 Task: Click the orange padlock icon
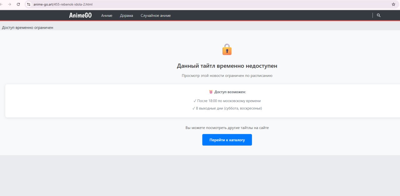point(227,50)
